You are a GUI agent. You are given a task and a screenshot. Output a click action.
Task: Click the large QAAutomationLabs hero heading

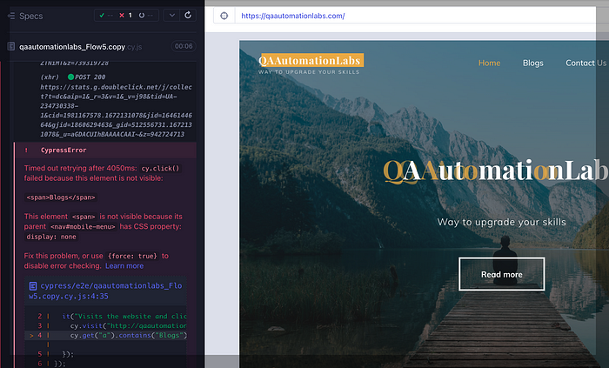point(496,171)
